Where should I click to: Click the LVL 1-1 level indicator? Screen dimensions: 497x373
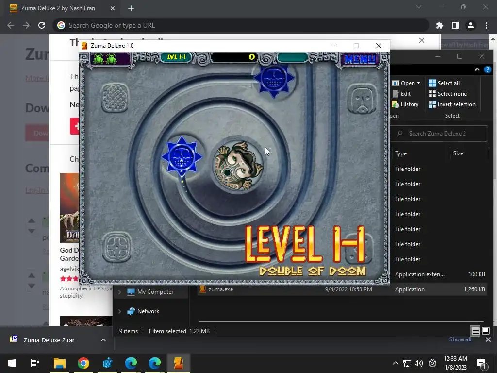(x=176, y=57)
